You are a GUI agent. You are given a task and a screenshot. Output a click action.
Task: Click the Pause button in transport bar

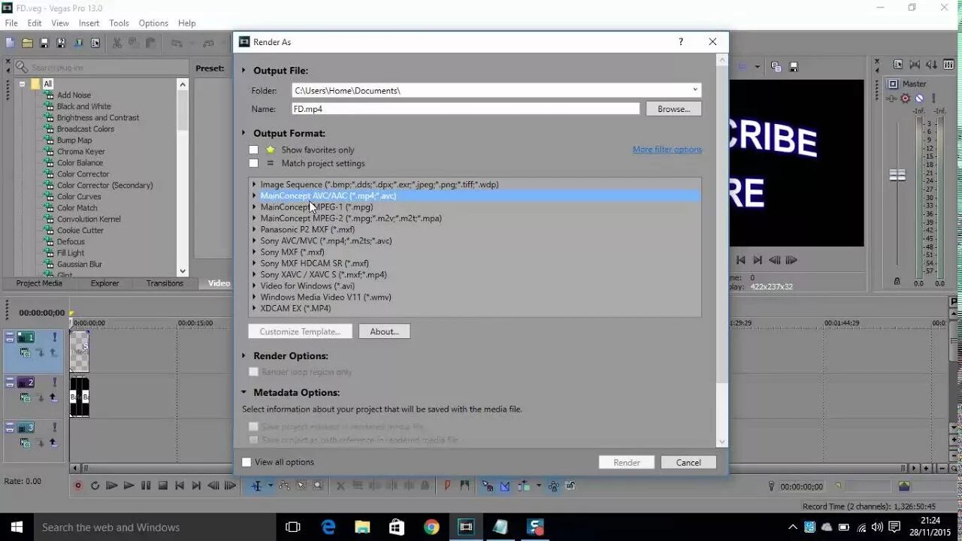146,486
